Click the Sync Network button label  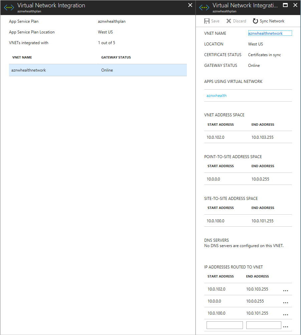tap(272, 21)
